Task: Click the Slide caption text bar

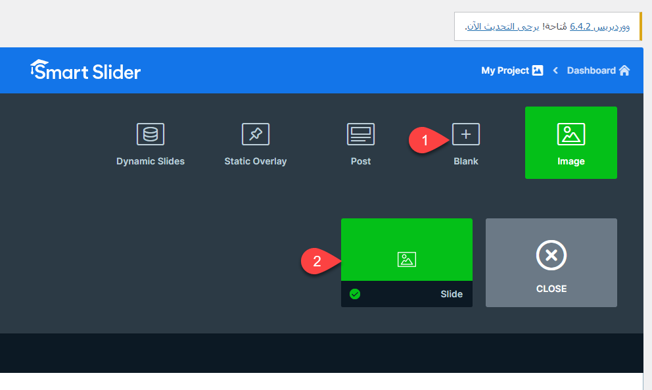Action: [407, 294]
